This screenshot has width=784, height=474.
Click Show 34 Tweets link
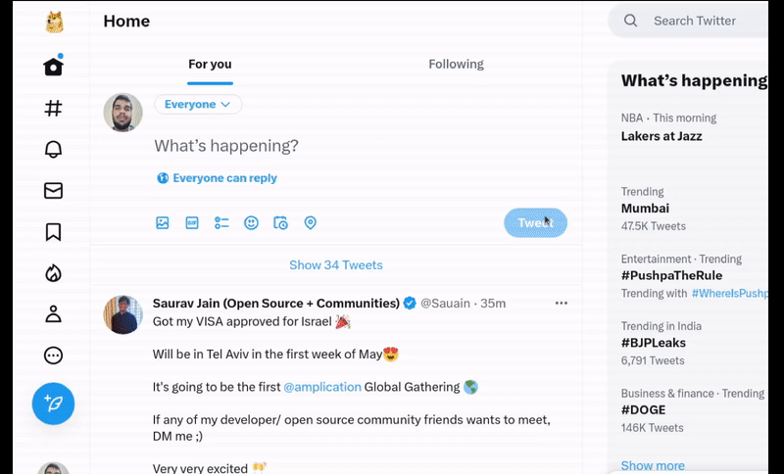pos(335,265)
